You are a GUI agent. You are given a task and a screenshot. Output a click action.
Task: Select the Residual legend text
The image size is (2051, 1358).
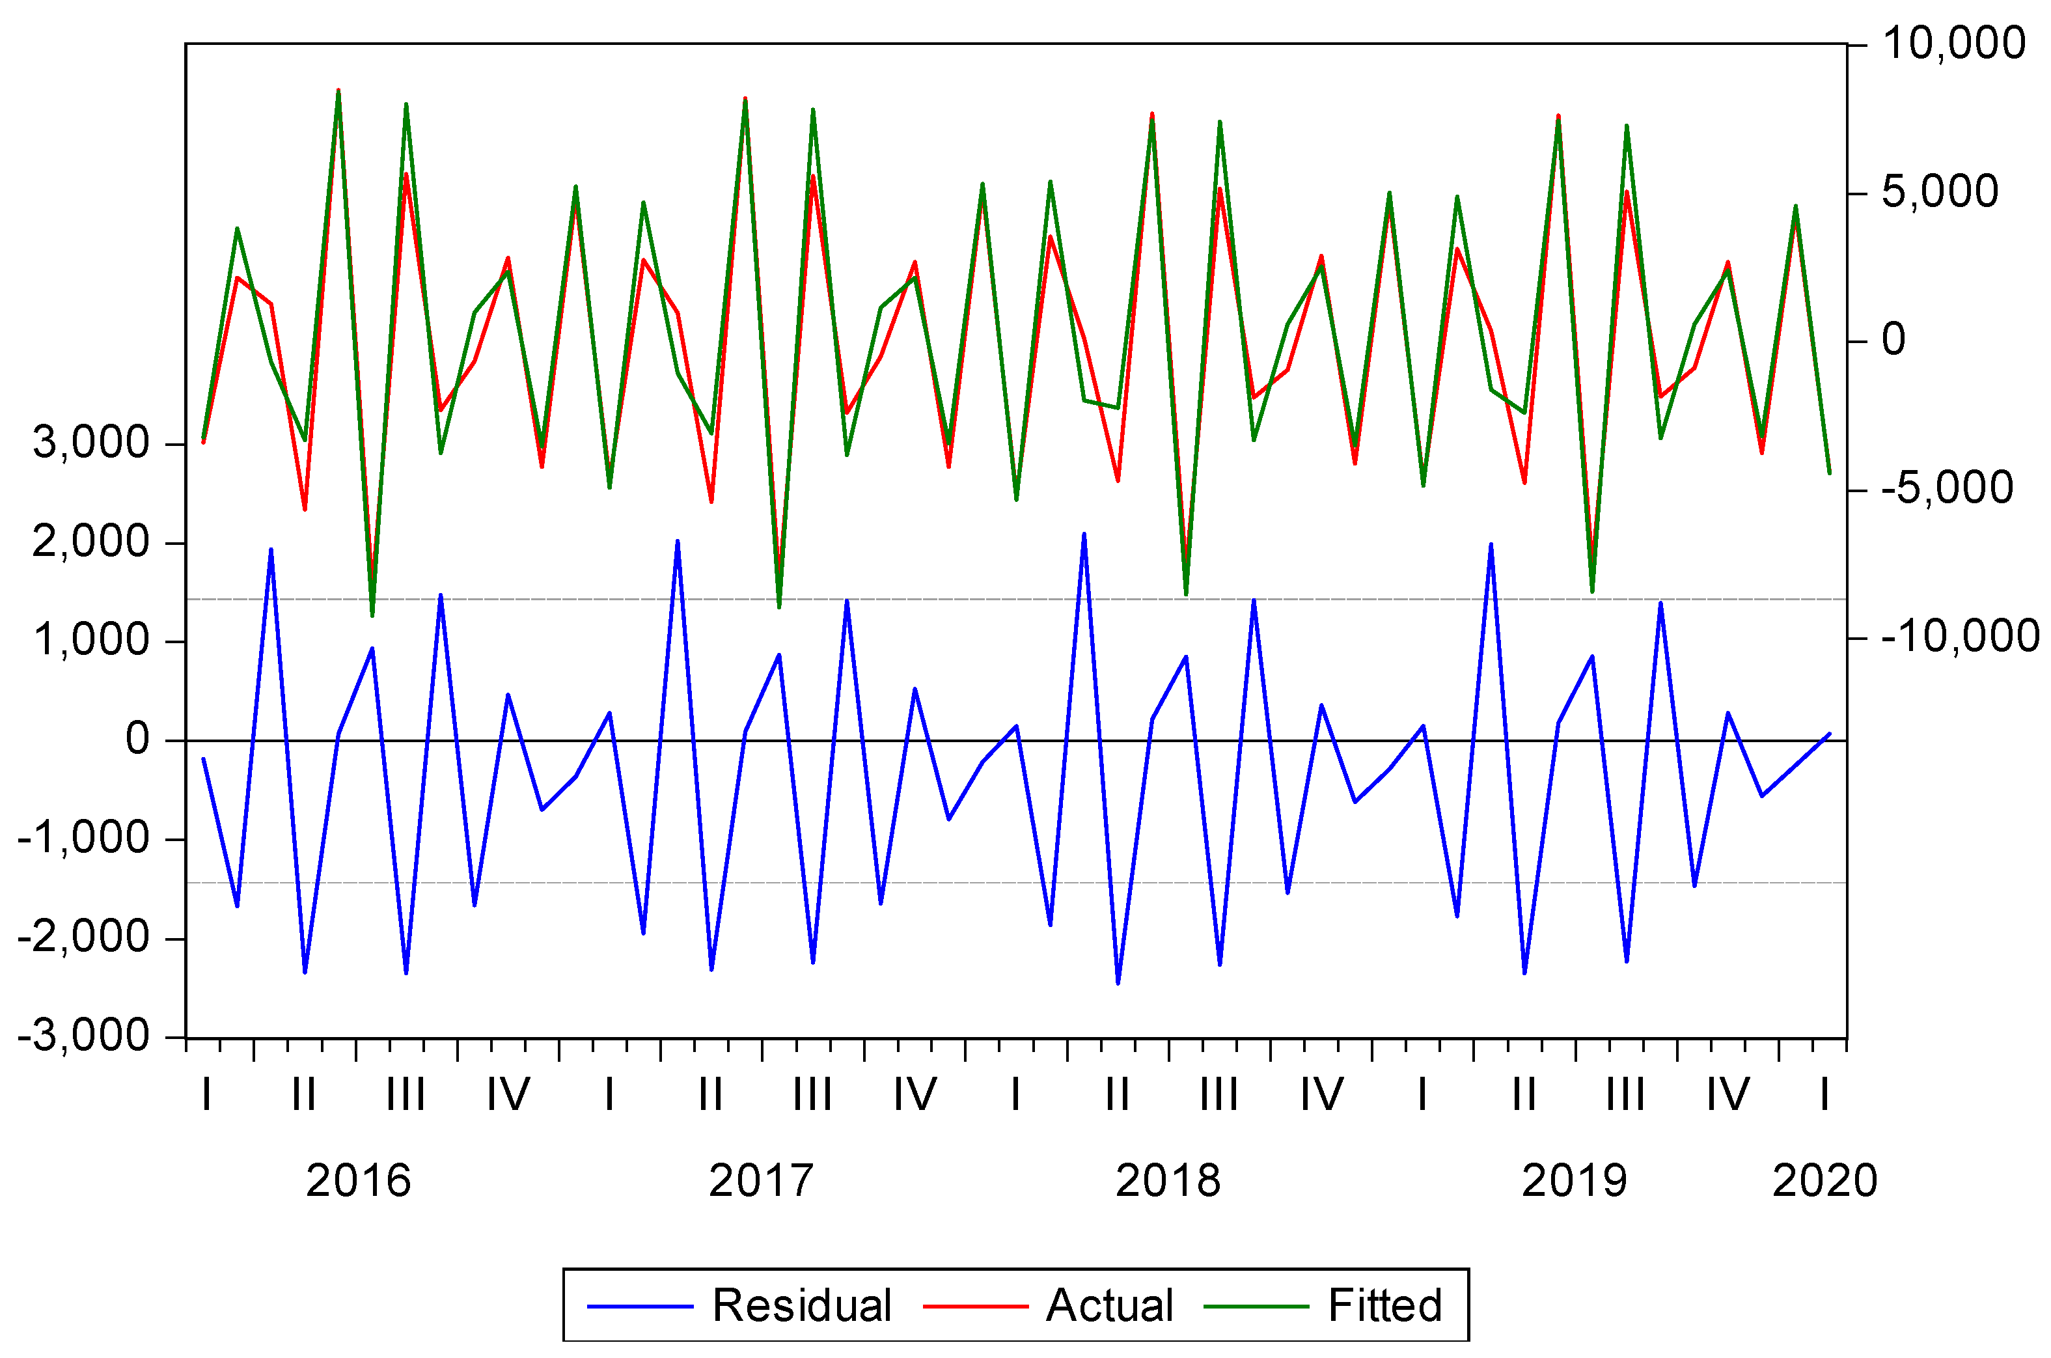(802, 1306)
